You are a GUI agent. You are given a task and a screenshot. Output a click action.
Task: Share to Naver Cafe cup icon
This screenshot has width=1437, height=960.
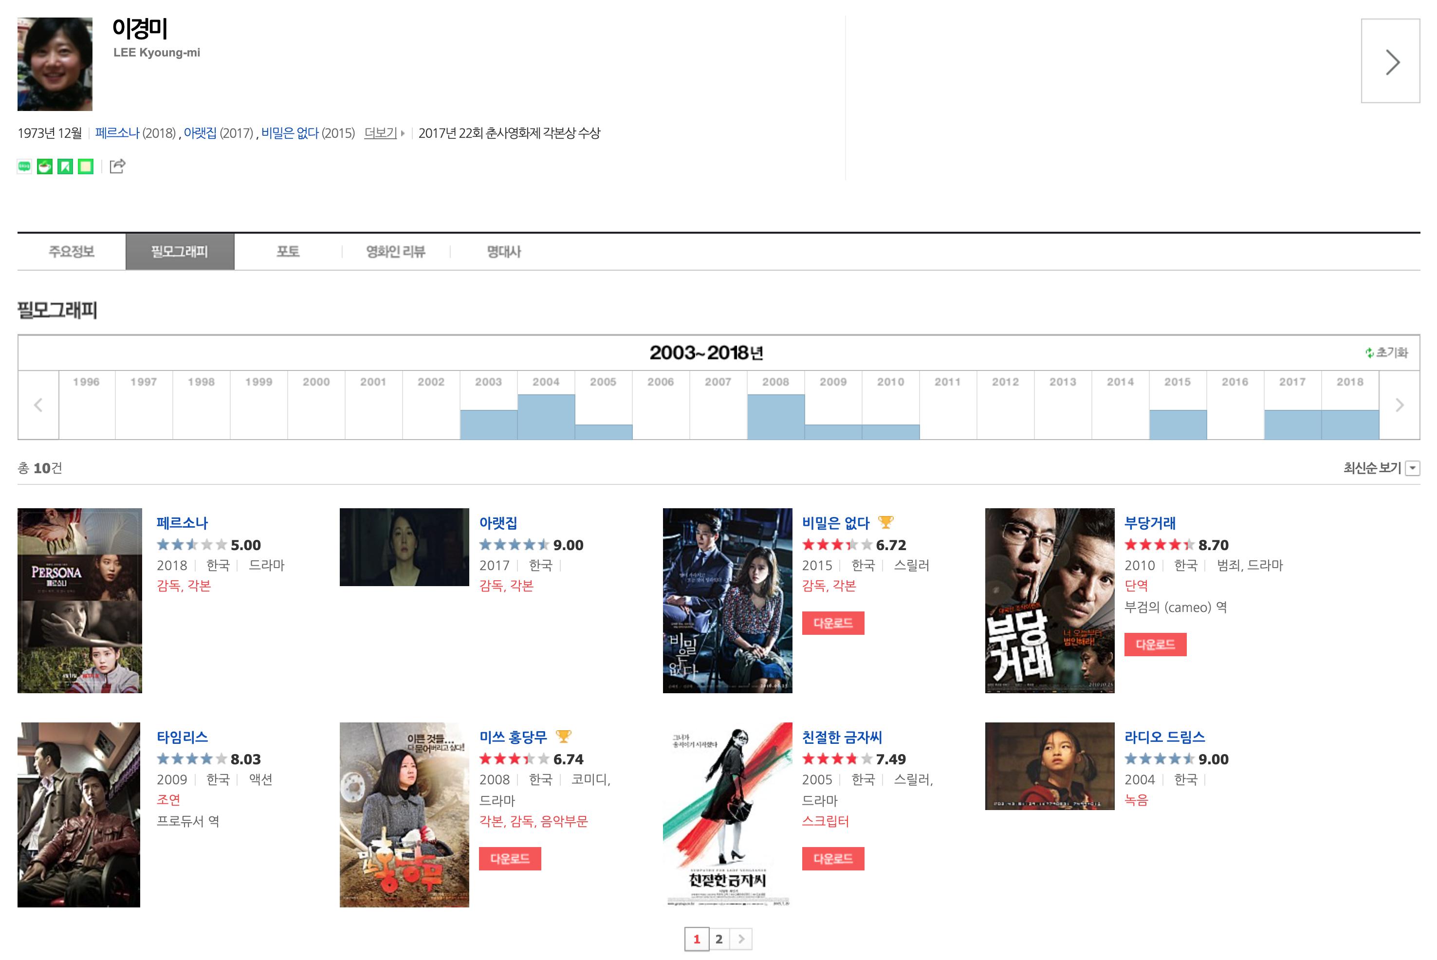tap(45, 166)
